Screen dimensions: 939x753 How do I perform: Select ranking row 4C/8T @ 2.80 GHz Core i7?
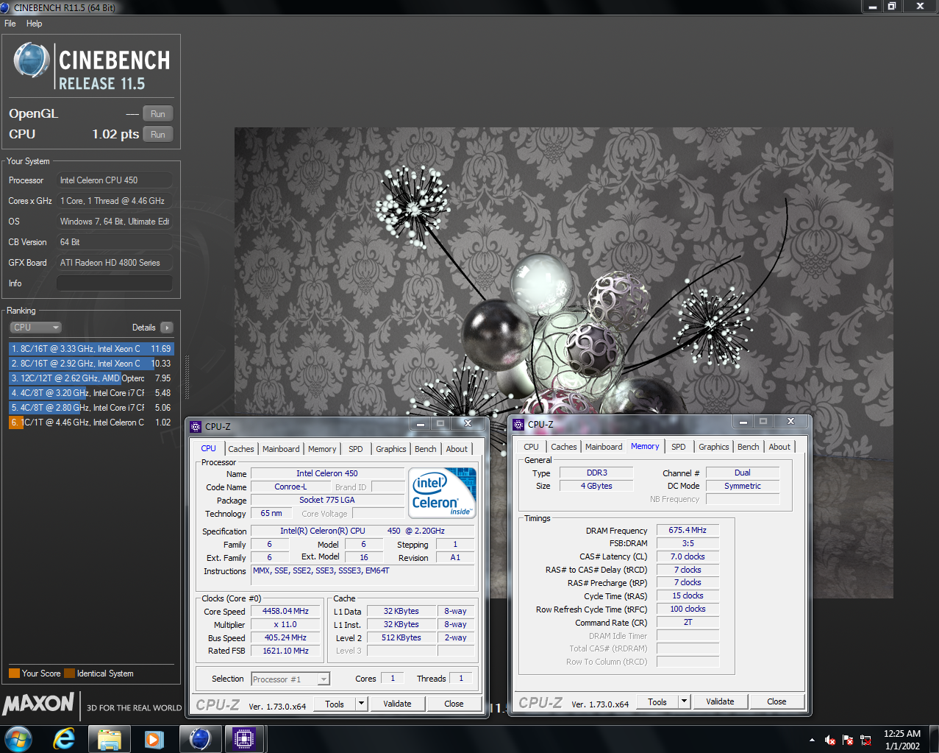(91, 408)
